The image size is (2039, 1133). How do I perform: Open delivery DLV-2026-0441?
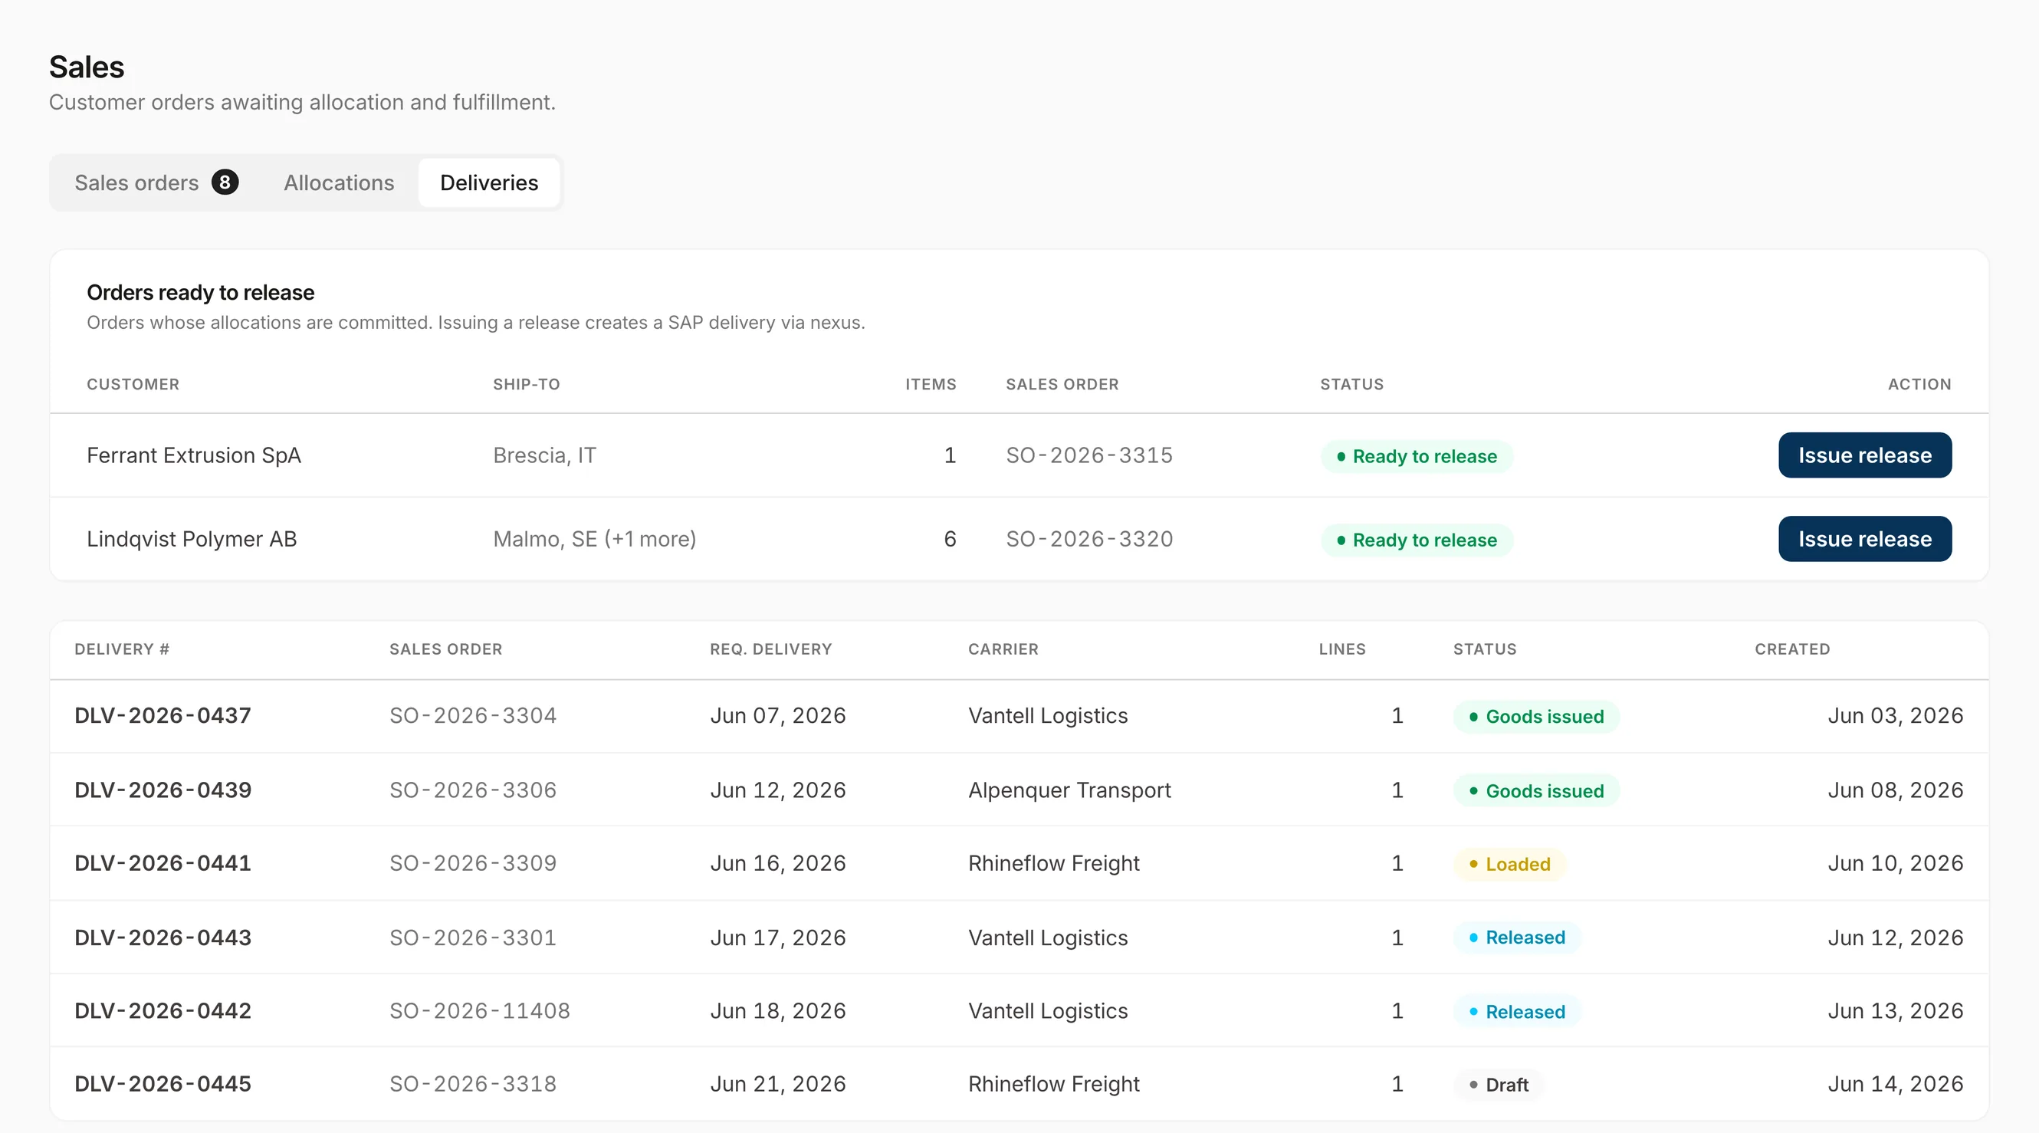coord(163,863)
